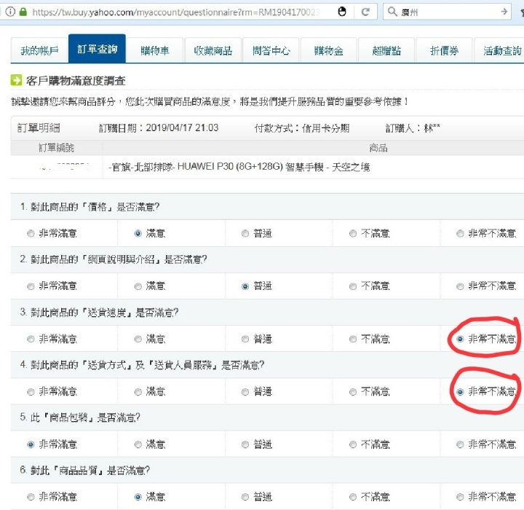
Task: Click the 付款方式：信用卡分期 text
Action: [x=302, y=128]
